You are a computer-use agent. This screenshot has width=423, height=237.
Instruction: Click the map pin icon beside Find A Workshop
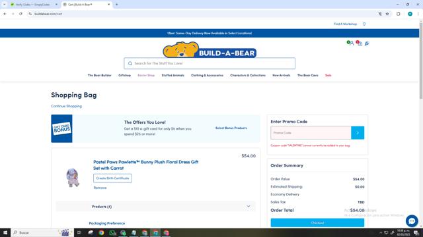click(x=364, y=24)
